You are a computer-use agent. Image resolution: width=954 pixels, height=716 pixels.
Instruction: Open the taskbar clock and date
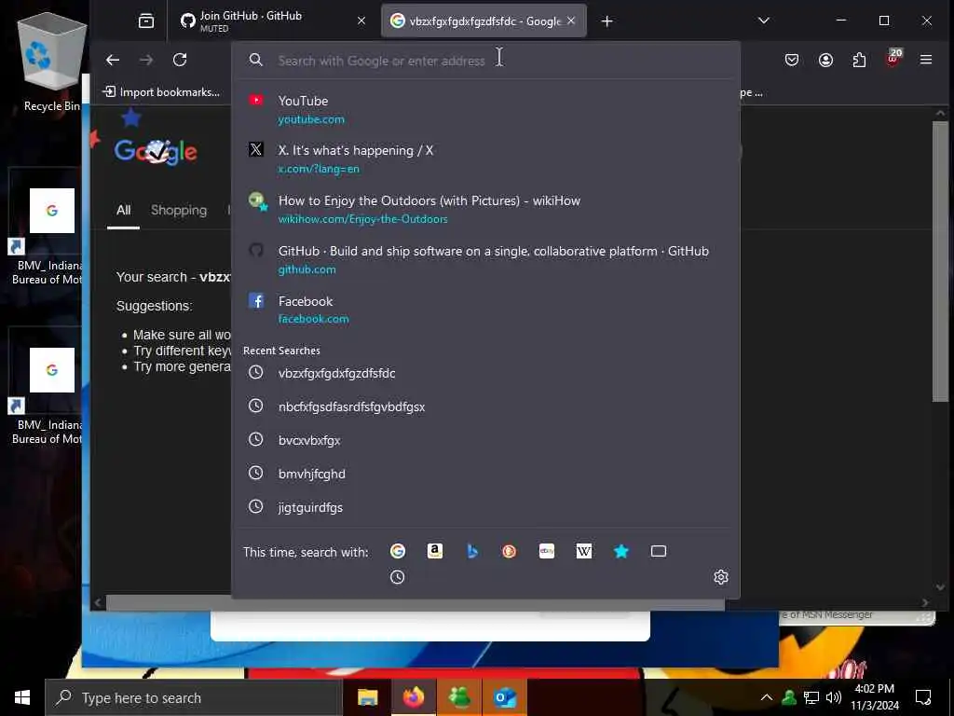click(x=874, y=697)
